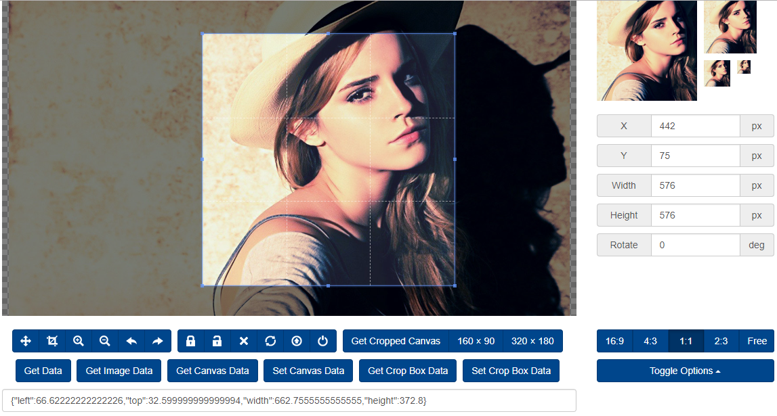Select the 16:9 aspect ratio
Viewport: 777px width, 416px height.
[614, 341]
